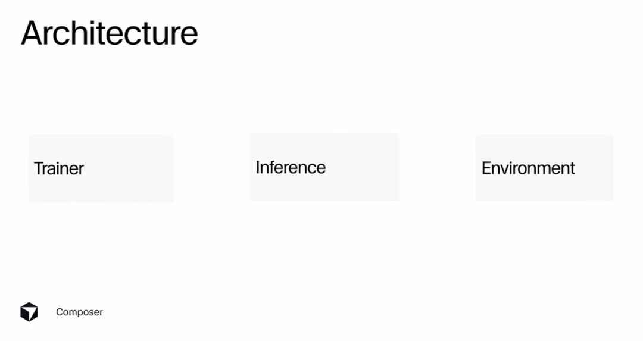Click the Trainer box
643x341 pixels.
101,168
